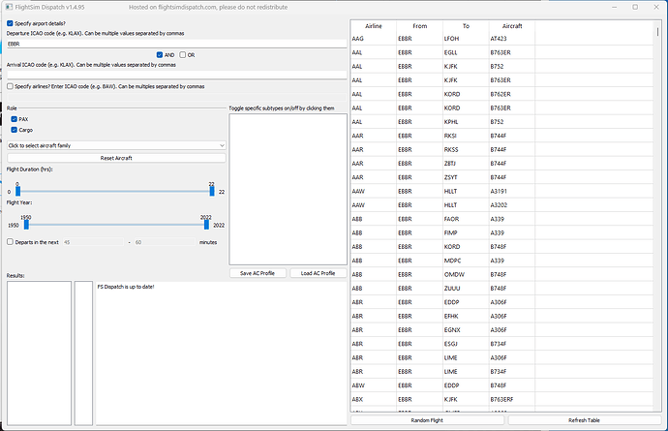Click the arrival ICAO code input field
This screenshot has width=668, height=431.
pyautogui.click(x=177, y=75)
